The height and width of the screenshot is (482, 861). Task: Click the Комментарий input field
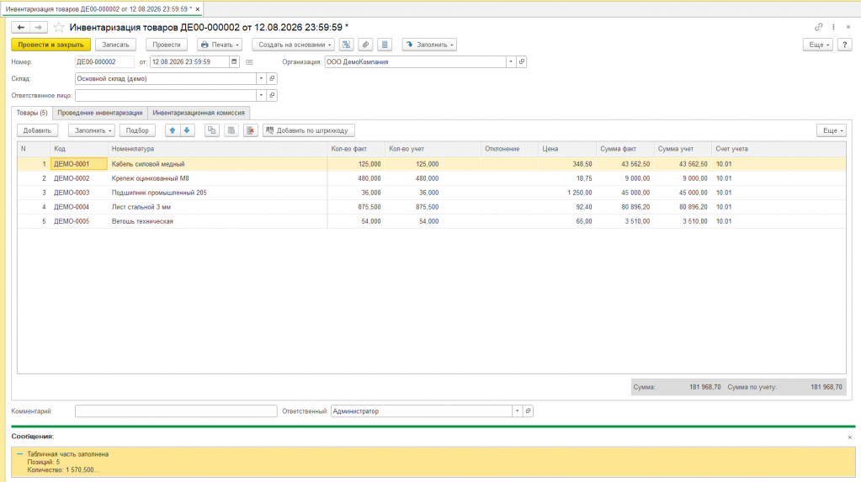pyautogui.click(x=176, y=410)
